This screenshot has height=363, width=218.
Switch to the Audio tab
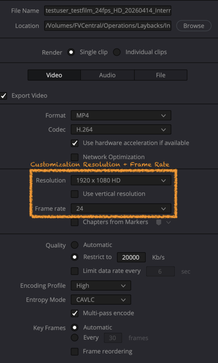tap(107, 75)
